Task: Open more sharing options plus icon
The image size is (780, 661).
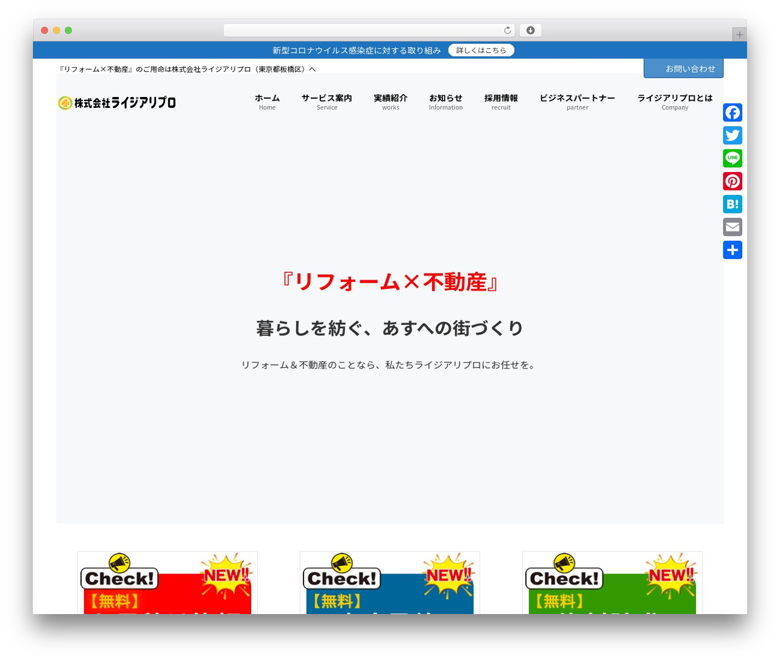Action: 732,250
